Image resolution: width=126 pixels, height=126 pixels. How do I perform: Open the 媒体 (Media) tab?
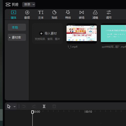[x=14, y=15]
